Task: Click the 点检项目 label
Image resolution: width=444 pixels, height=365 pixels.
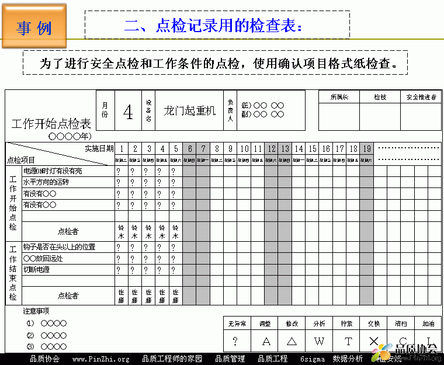Action: pyautogui.click(x=20, y=160)
